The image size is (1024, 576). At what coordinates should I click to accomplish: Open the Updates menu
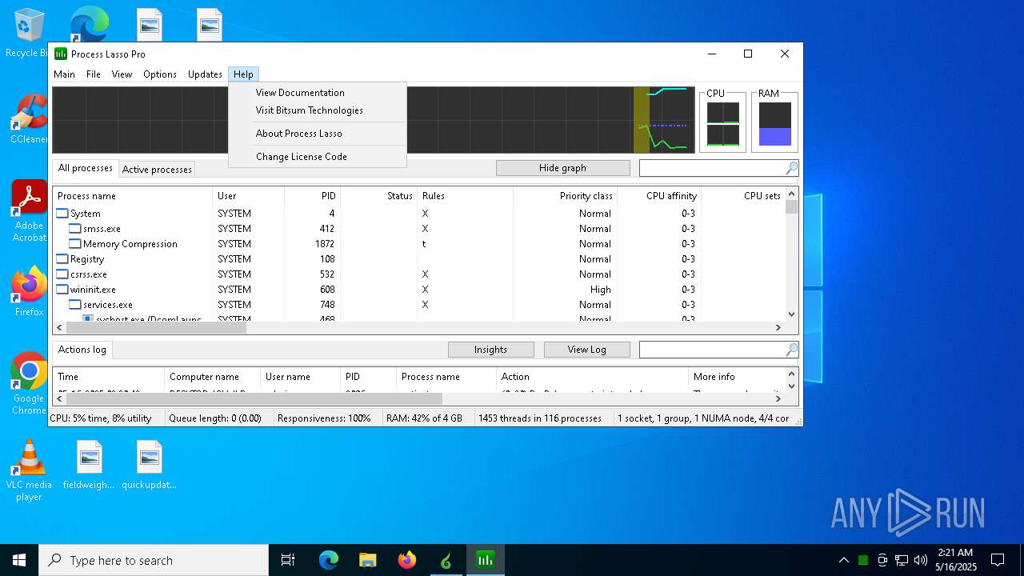tap(205, 74)
